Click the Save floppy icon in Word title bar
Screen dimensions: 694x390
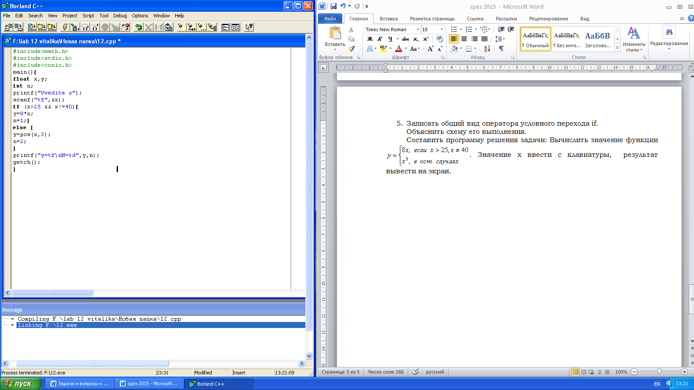333,6
